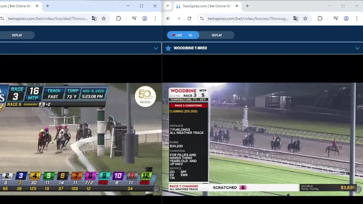Click site info icon in left address bar
Image resolution: width=363 pixels, height=204 pixels.
point(2,18)
